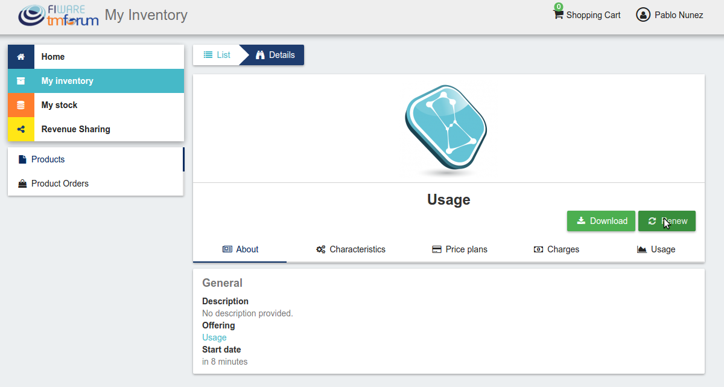
Task: Open the Usage offering link
Action: [214, 337]
